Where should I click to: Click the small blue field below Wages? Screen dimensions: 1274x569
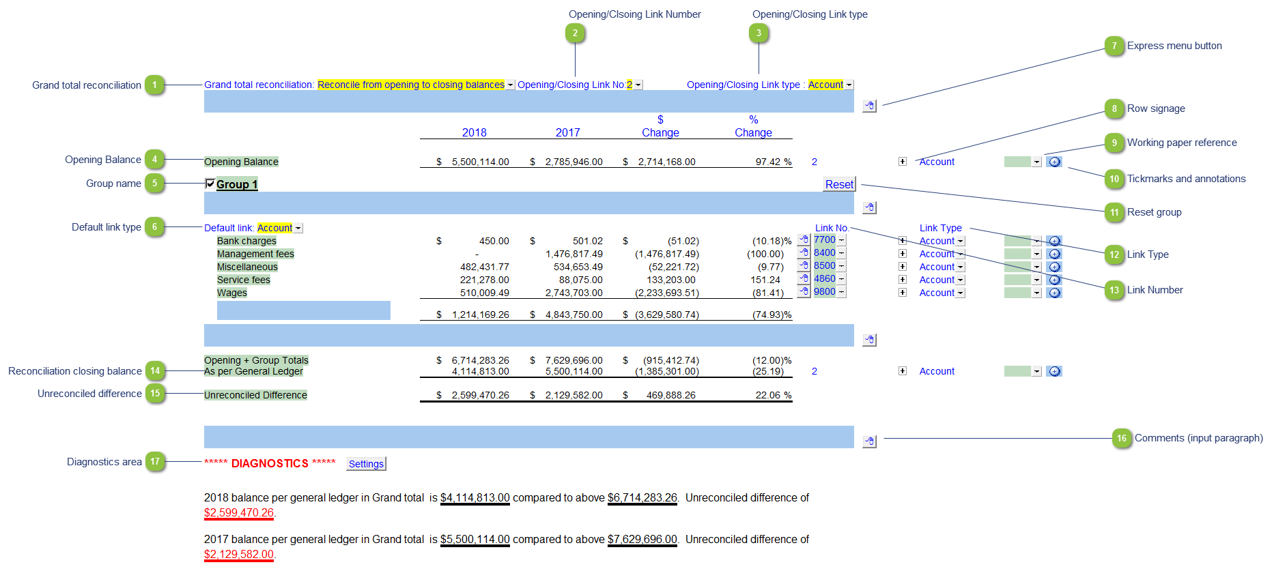click(x=304, y=310)
